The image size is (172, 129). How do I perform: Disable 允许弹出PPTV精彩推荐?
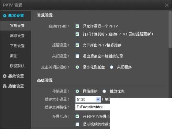click(x=77, y=45)
